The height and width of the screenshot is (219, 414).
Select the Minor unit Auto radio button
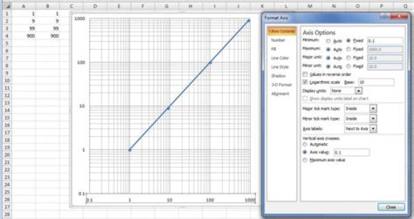(328, 67)
